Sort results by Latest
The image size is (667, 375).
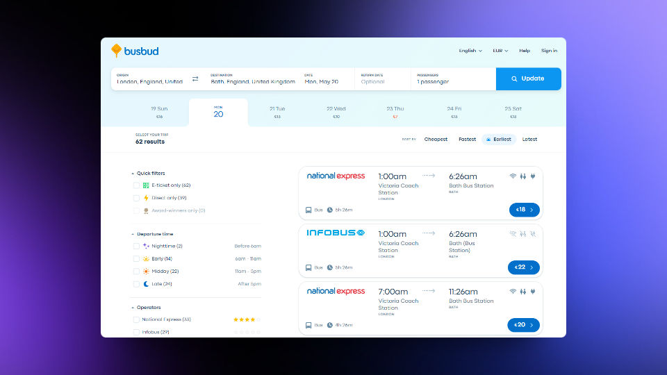pyautogui.click(x=529, y=140)
